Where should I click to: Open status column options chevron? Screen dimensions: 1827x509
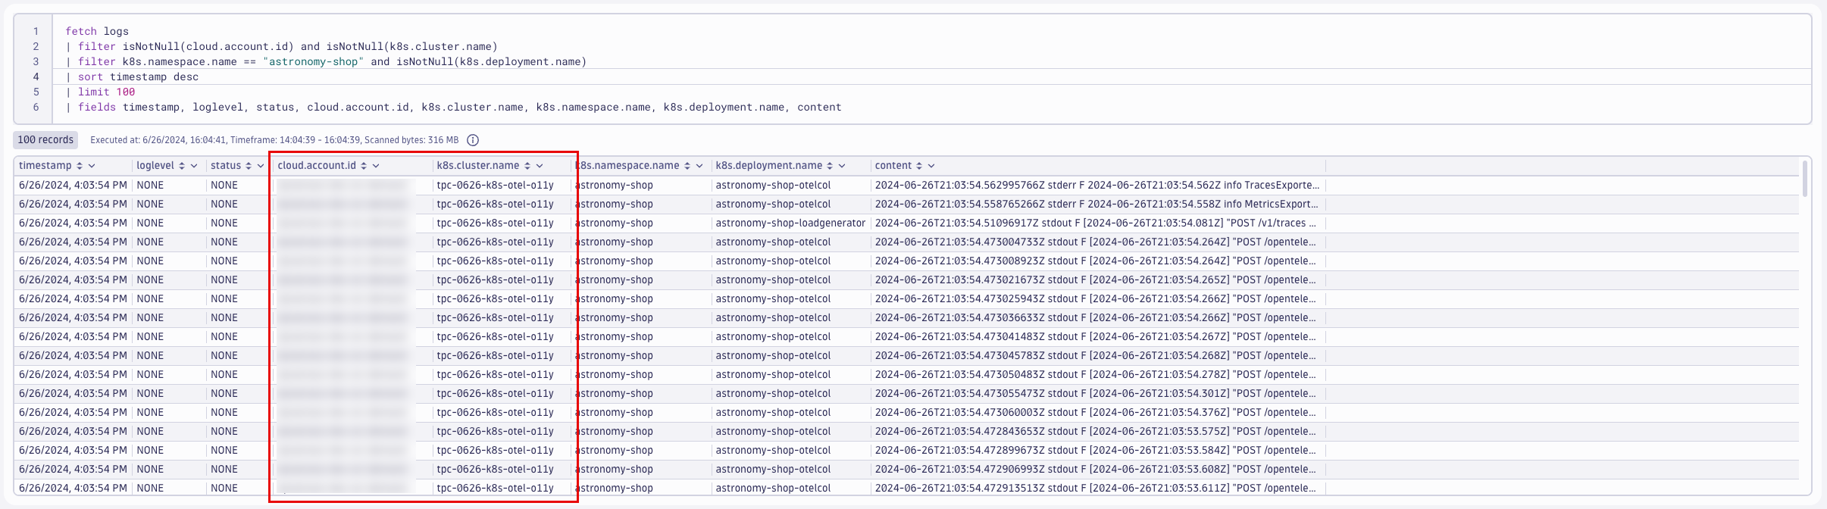click(x=261, y=166)
